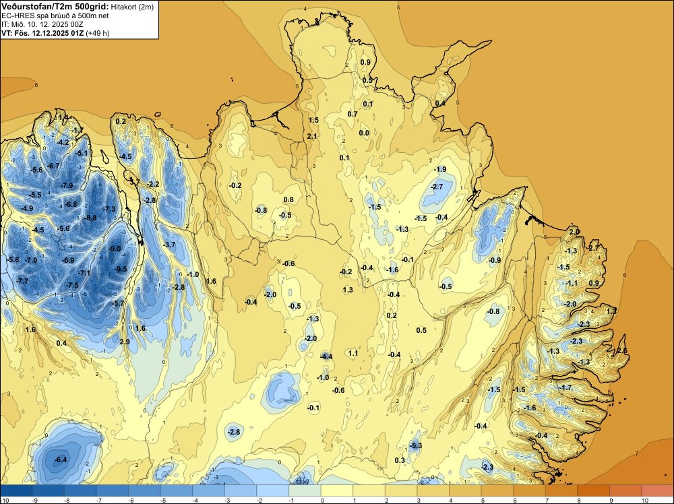Select legend color block between 0 and 1

point(337,491)
